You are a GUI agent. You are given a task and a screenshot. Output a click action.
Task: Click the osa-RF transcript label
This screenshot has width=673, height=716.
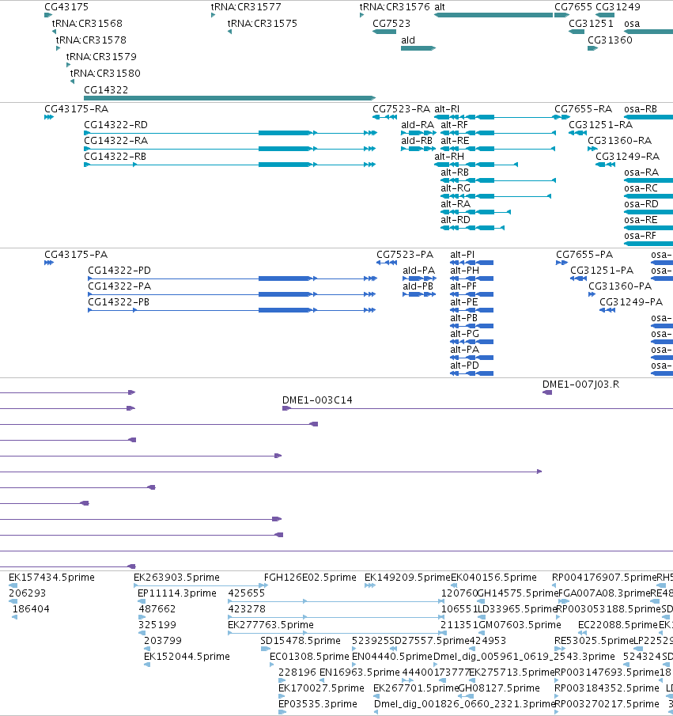640,236
